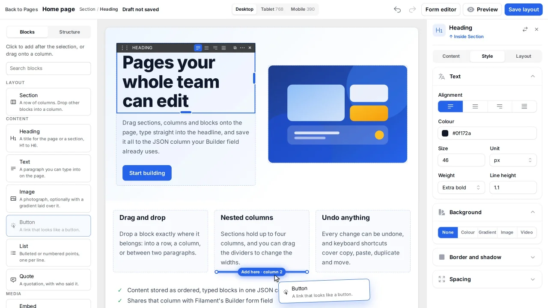Select the Desktop viewport
The image size is (548, 308).
(x=244, y=9)
